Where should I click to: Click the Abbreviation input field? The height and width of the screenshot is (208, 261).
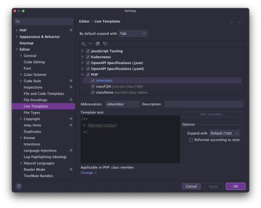pyautogui.click(x=122, y=104)
